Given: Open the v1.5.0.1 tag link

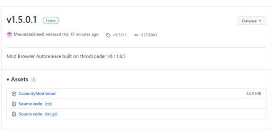Looking at the screenshot, I should [120, 35].
